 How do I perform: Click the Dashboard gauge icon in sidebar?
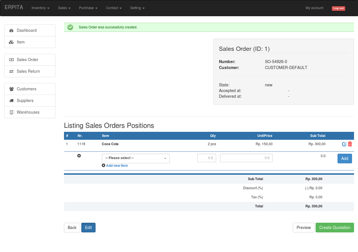(11, 31)
